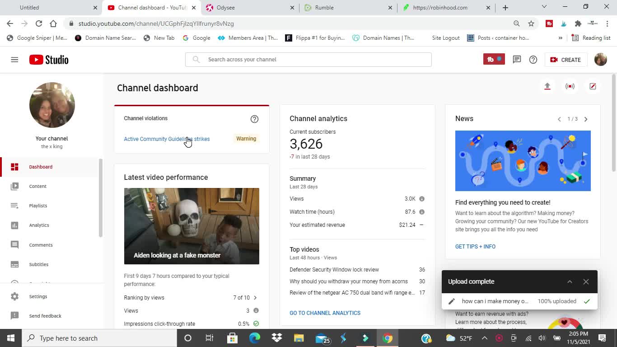Screen dimensions: 617x347
Task: Open the tab search dropdown arrow
Action: tap(544, 7)
